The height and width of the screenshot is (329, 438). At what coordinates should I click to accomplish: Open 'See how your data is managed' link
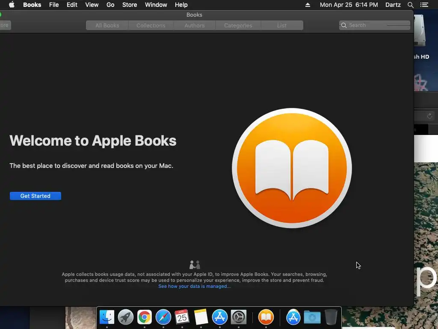tap(195, 286)
